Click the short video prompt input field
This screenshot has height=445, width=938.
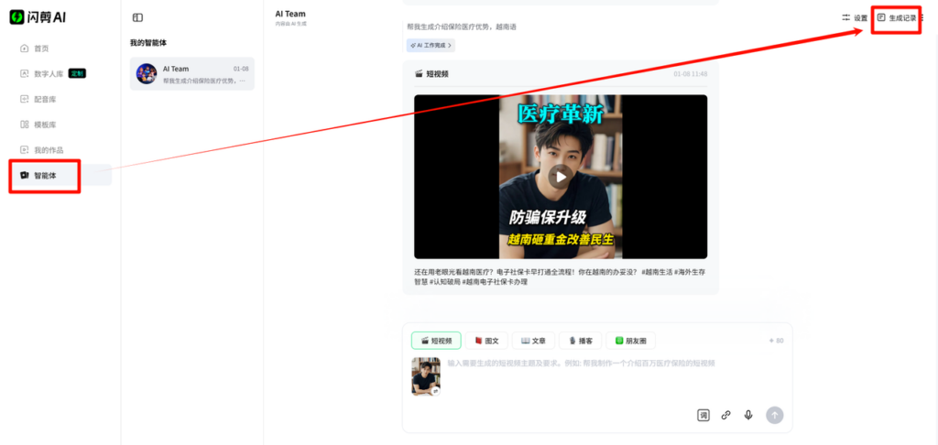coord(595,364)
